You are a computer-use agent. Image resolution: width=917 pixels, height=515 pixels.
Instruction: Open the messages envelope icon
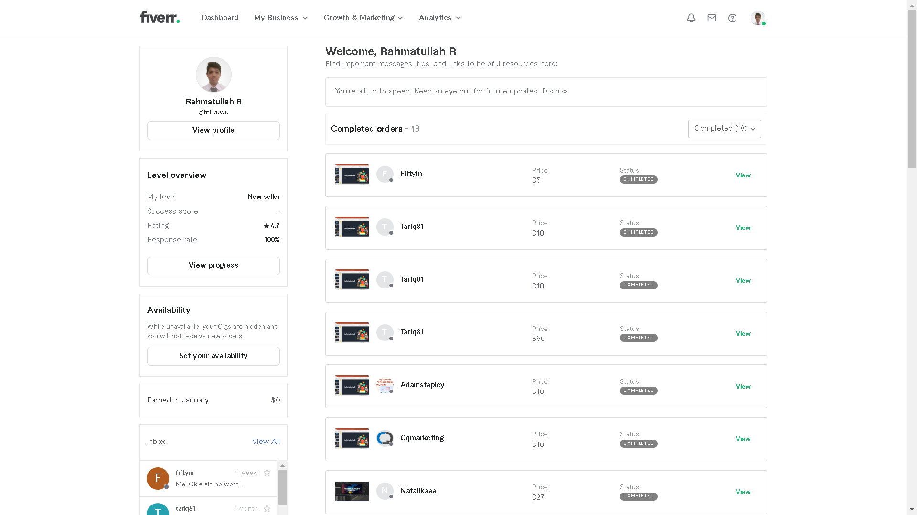coord(712,18)
